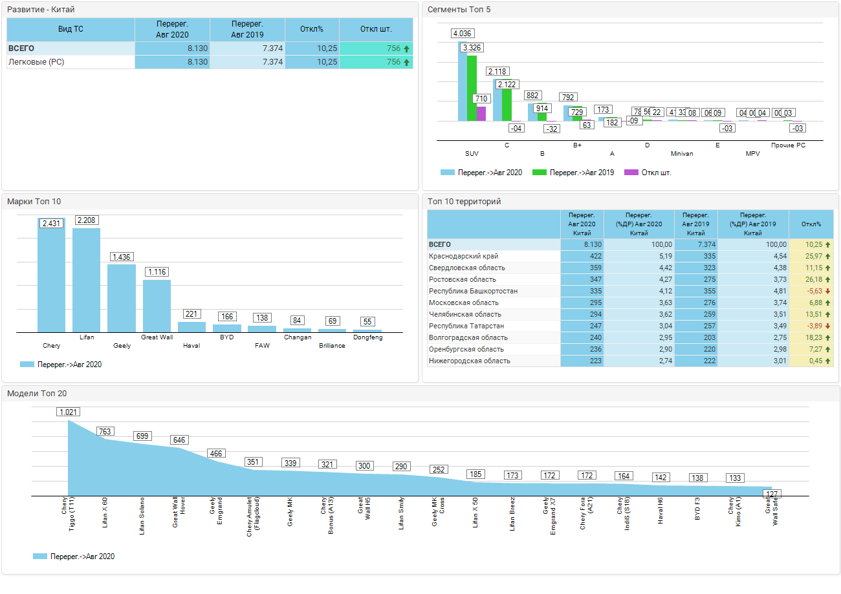
Task: Click the Geely bar in Марки chart
Action: click(122, 299)
